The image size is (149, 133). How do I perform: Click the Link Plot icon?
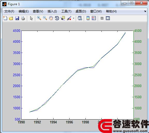coord(80,18)
